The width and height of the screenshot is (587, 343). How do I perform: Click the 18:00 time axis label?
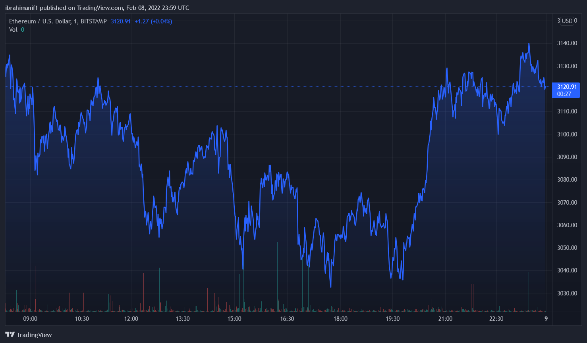click(340, 319)
